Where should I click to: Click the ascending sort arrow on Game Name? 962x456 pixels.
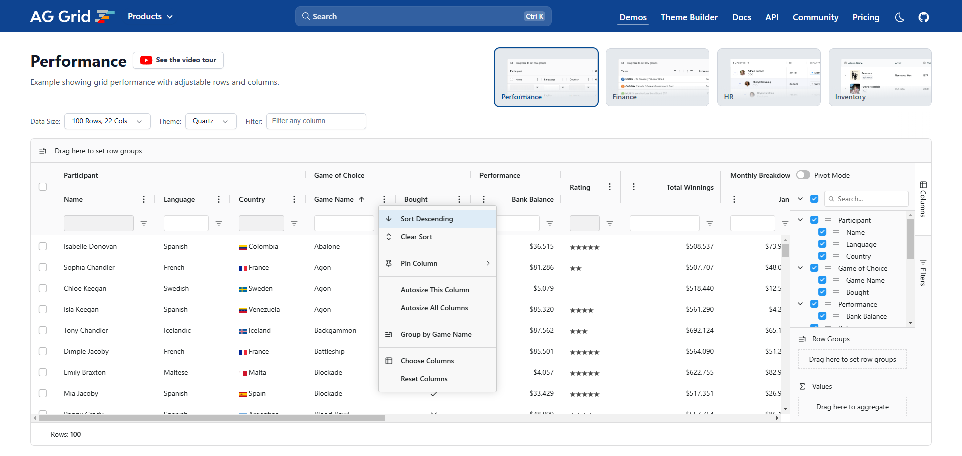(362, 199)
